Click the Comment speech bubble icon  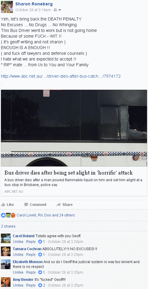coord(26,205)
